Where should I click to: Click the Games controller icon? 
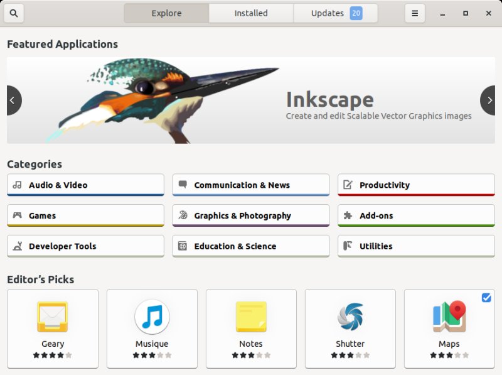(x=18, y=215)
